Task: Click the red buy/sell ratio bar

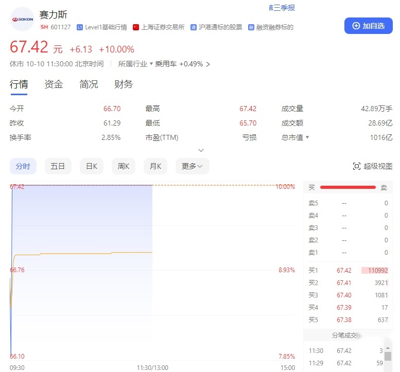Action: click(347, 187)
